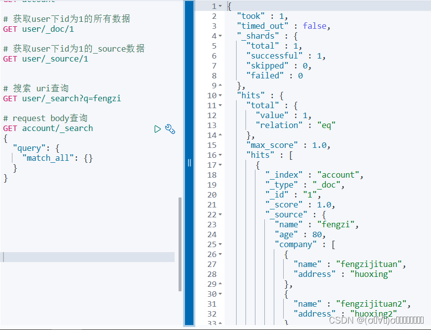Fold the outer "hits" object at line 10
Viewport: 431px width, 330px height.
point(220,95)
